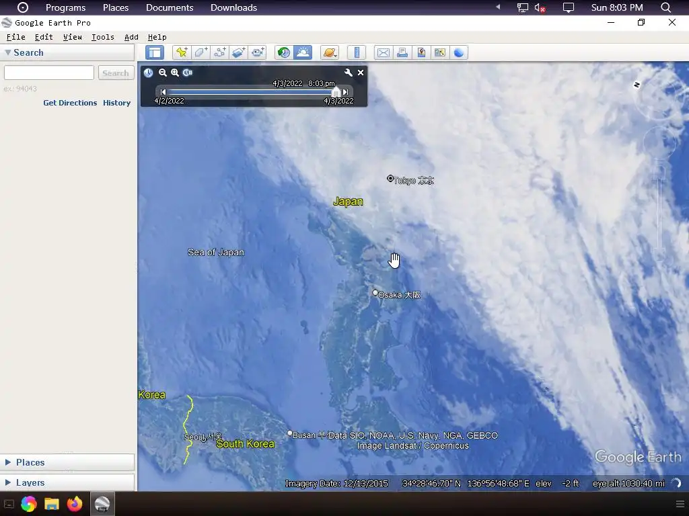
Task: Add a placemark with the pushpin tool
Action: [182, 52]
